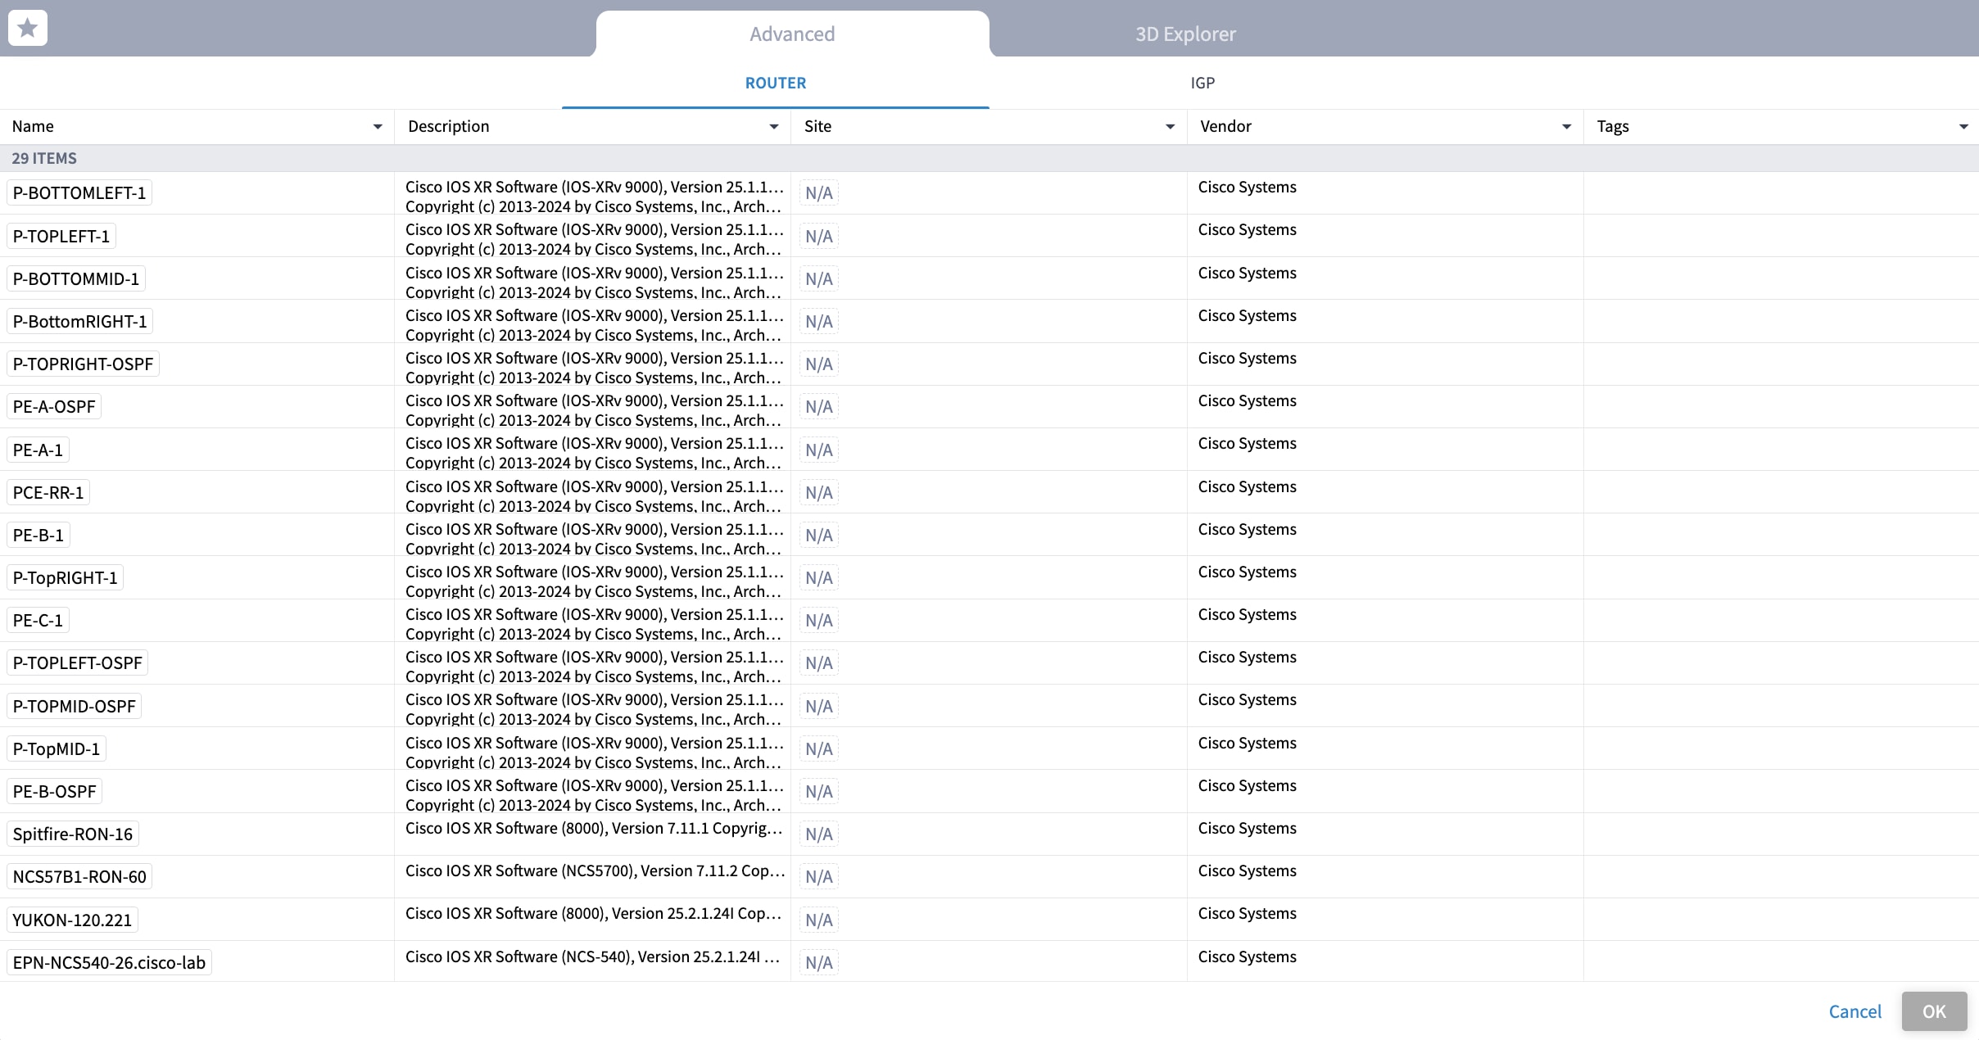1979x1040 pixels.
Task: Click the N/A site for PCE-RR-1
Action: [x=819, y=493]
